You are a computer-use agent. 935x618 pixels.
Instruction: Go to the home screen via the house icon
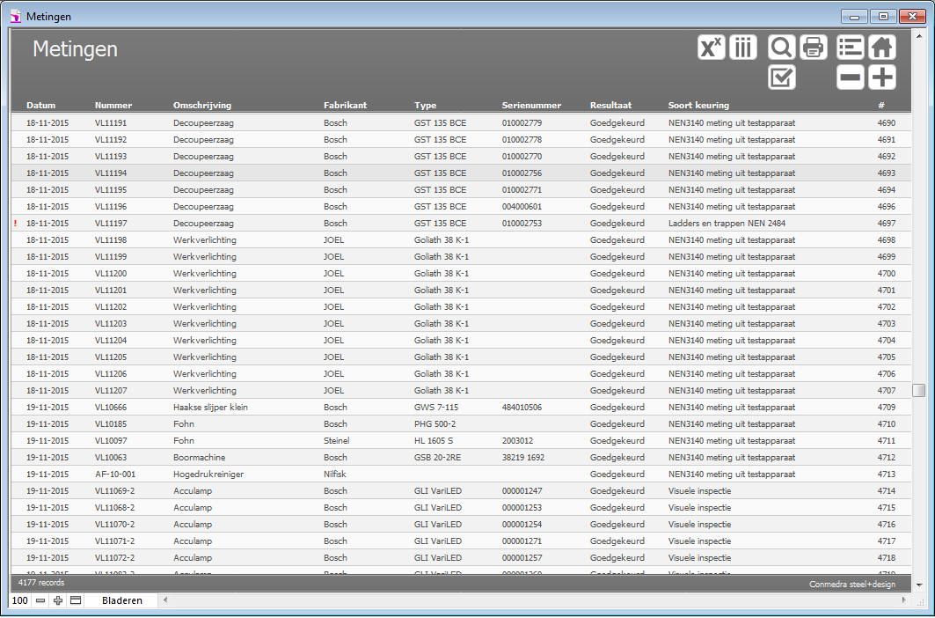coord(882,48)
